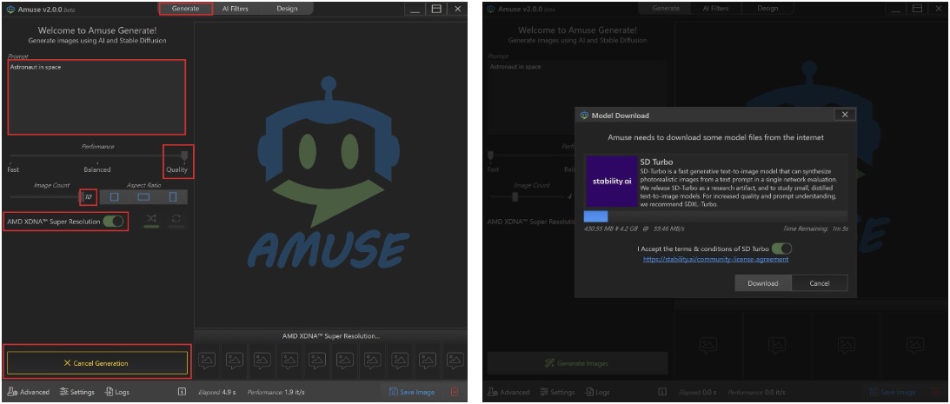Open the stability.ai community-license-agreement link
Viewport: 950px width, 404px height.
(x=715, y=259)
